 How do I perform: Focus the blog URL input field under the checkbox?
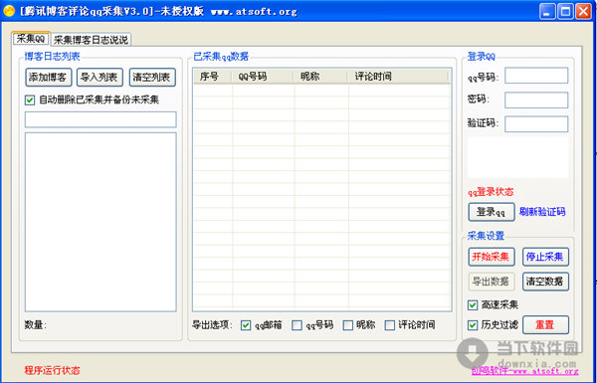pos(100,119)
